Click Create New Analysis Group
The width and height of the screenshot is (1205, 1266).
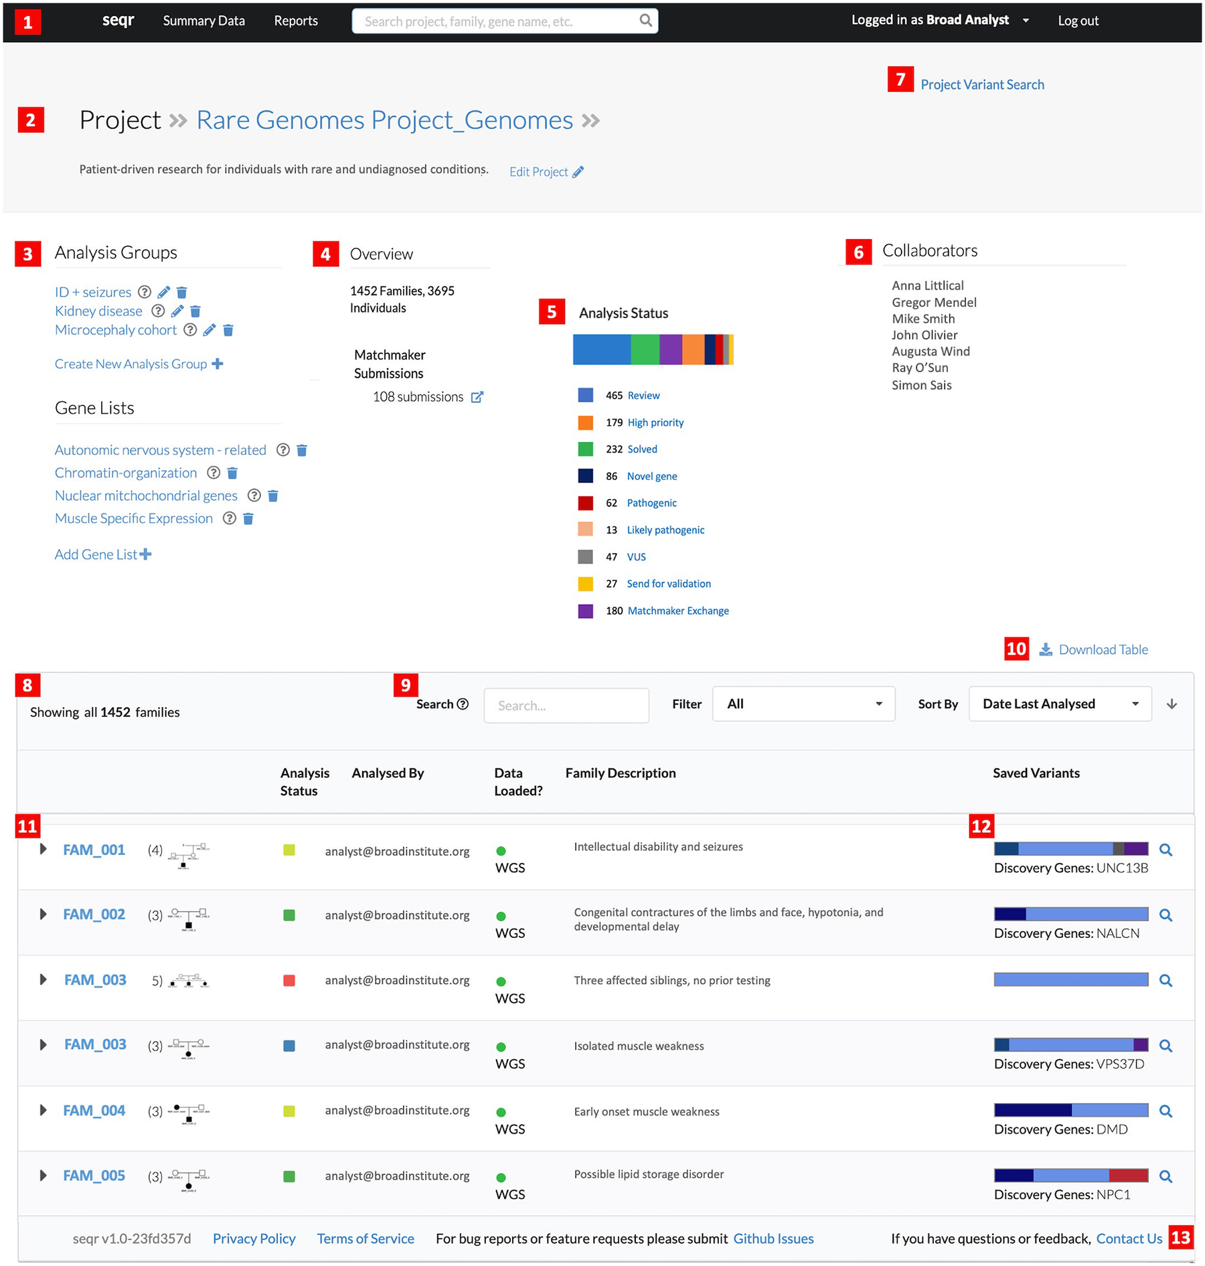[x=139, y=364]
